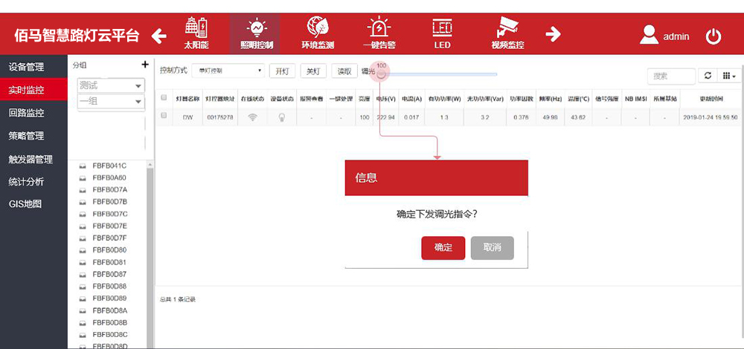Open the 一组 subgroup dropdown

coord(111,101)
